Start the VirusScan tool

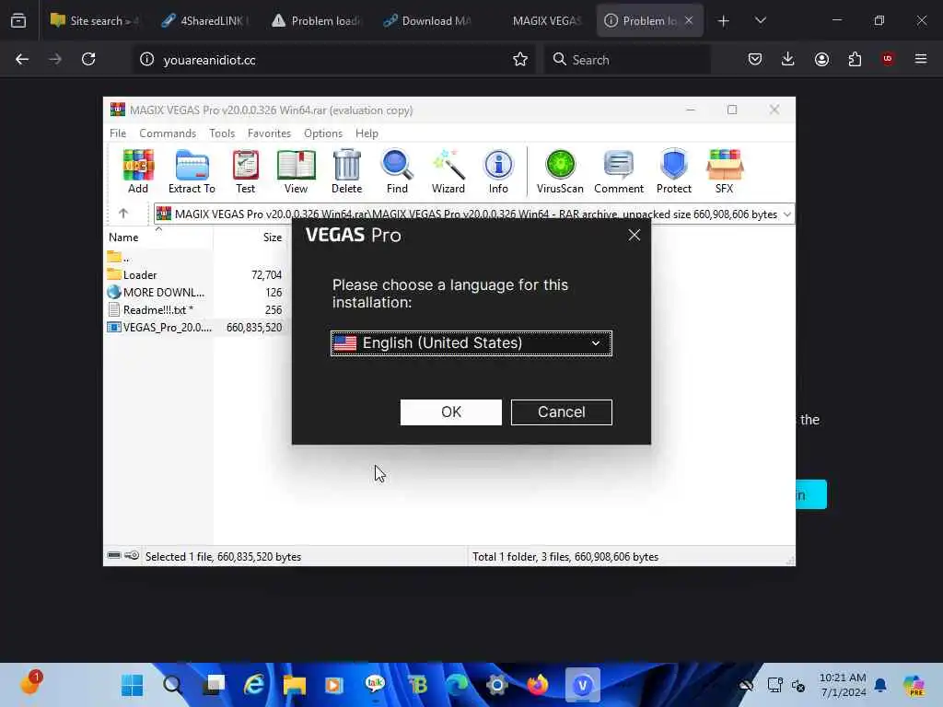pyautogui.click(x=560, y=171)
